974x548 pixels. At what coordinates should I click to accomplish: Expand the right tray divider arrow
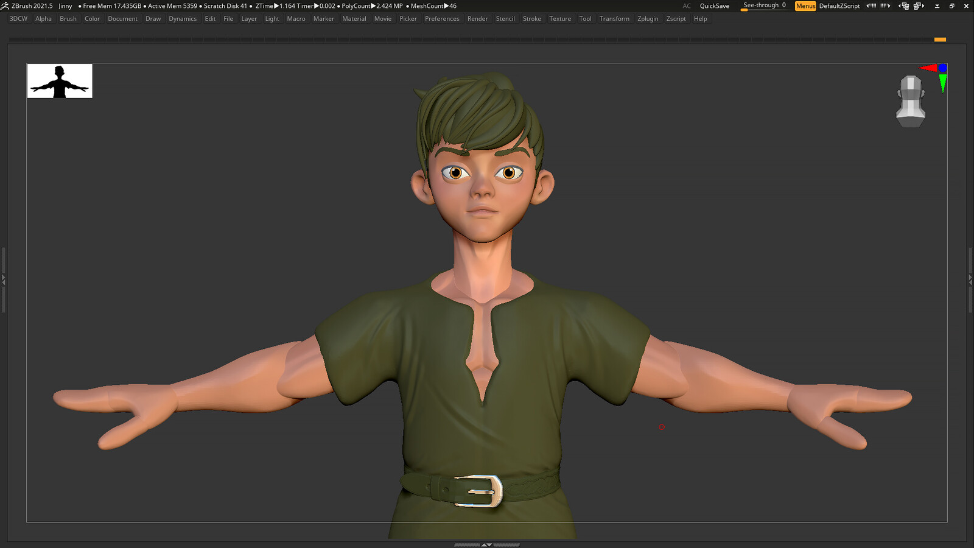[x=970, y=280]
